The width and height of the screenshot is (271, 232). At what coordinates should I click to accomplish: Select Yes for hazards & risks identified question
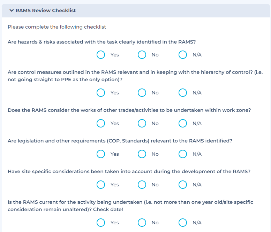click(x=101, y=55)
